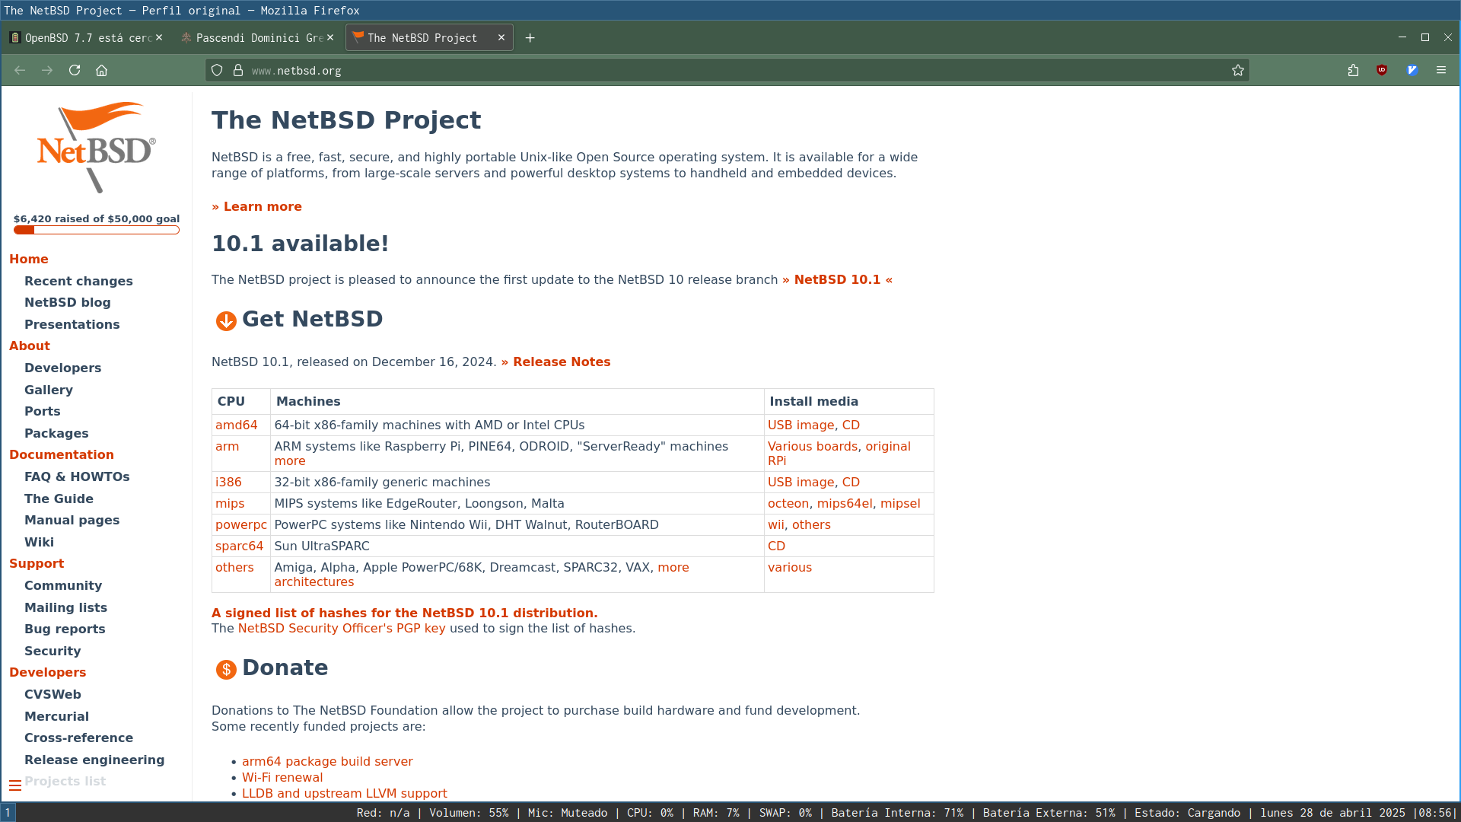1461x822 pixels.
Task: Open the i386 CD install media
Action: point(851,482)
